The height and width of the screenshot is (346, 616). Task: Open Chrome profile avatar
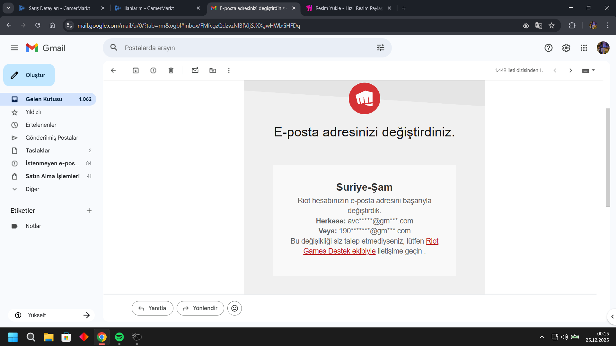coord(593,25)
